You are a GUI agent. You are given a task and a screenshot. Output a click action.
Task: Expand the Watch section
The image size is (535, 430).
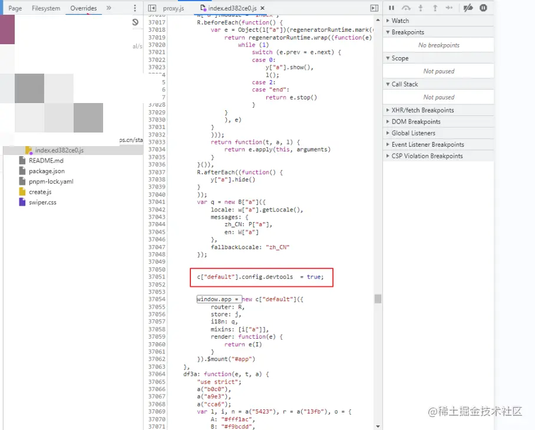(x=438, y=21)
